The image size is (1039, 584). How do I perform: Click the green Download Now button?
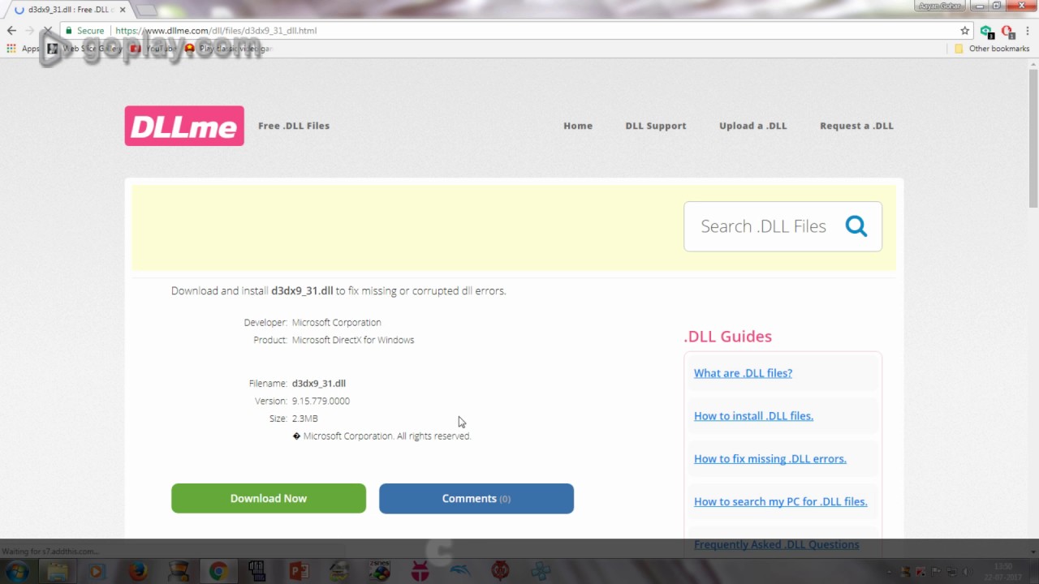269,498
